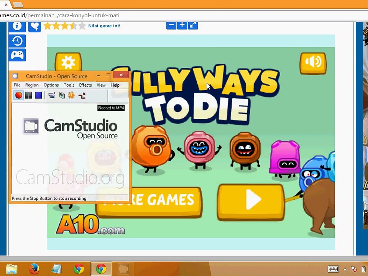
Task: Toggle fullscreen with the expand arrows button
Action: point(193,25)
